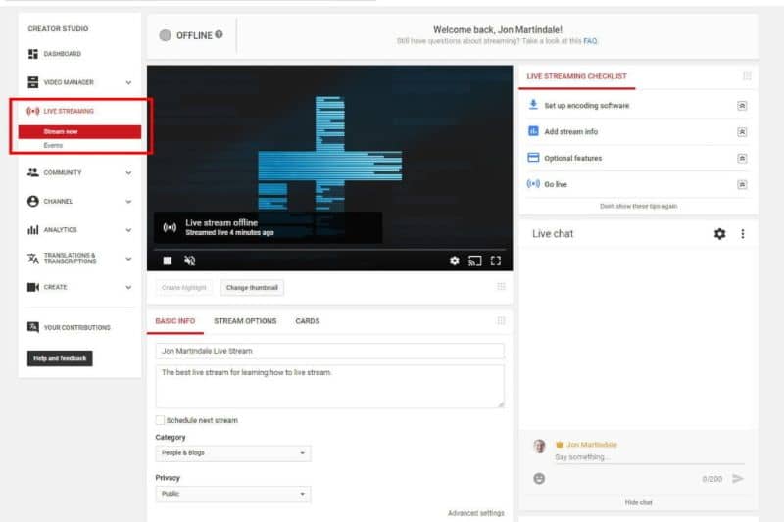Switch to the Stream Options tab
This screenshot has height=522, width=784.
[245, 321]
